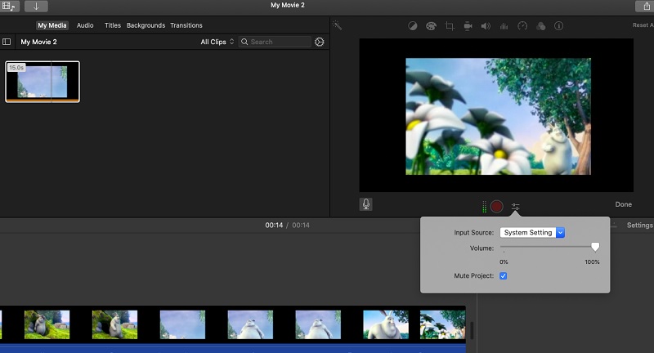Open the Input Source dropdown
Image resolution: width=654 pixels, height=353 pixels.
(x=532, y=233)
